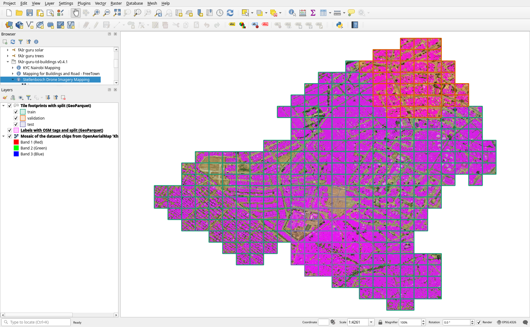Click the Labels layer pink color swatch
The width and height of the screenshot is (530, 327).
16,130
